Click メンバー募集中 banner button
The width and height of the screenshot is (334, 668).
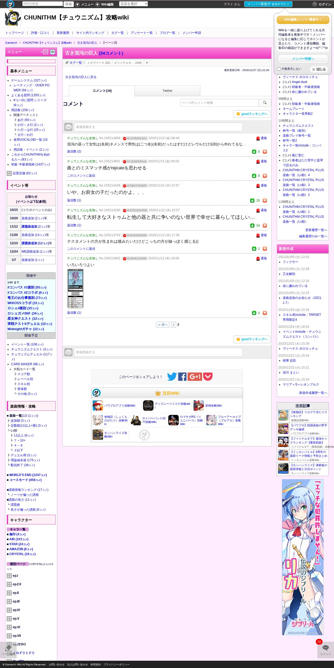pos(268,4)
